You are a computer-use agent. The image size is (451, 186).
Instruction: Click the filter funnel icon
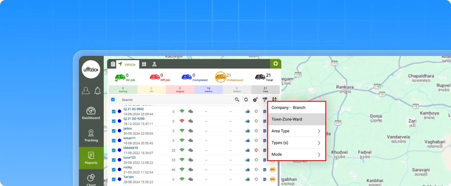(265, 100)
